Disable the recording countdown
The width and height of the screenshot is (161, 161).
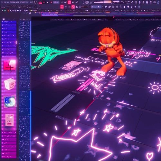69,2
